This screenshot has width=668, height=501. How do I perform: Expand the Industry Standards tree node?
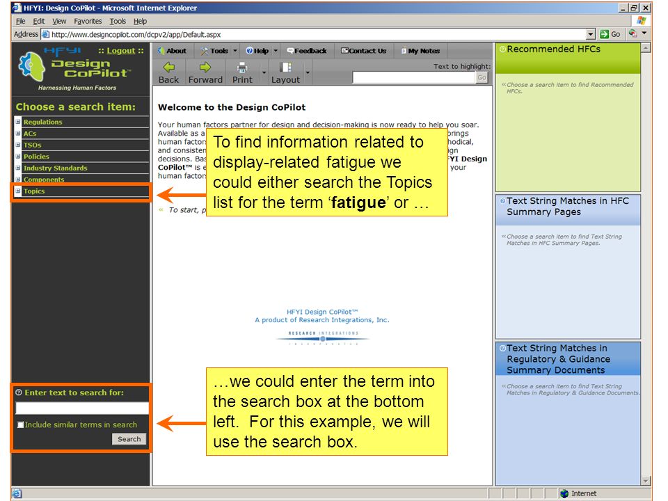(18, 168)
